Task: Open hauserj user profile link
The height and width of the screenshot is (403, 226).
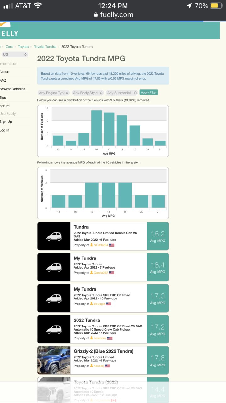Action: [x=99, y=366]
